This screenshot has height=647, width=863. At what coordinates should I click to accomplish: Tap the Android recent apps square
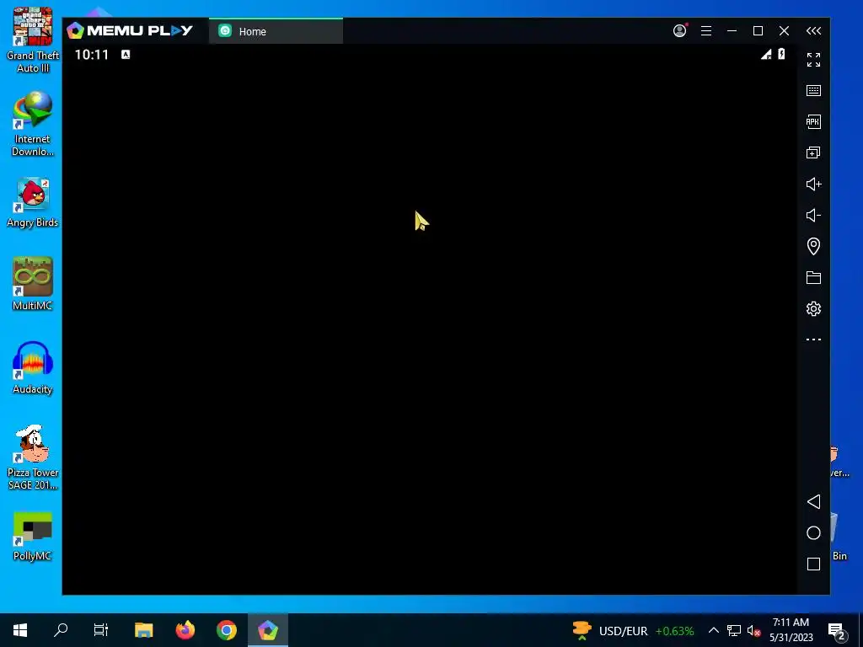pos(813,564)
